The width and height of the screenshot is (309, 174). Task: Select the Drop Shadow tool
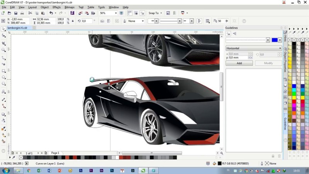3,114
